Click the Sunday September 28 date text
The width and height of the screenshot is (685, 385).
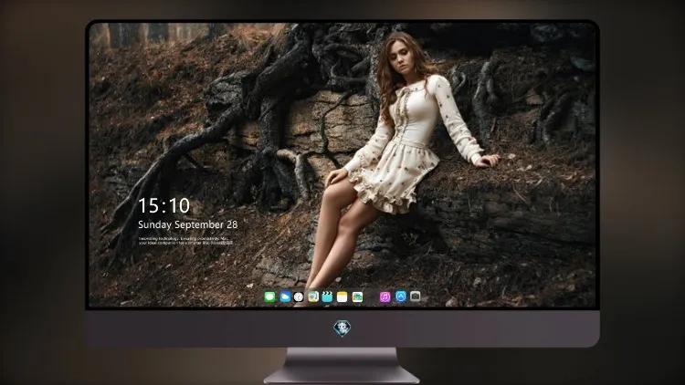click(188, 224)
